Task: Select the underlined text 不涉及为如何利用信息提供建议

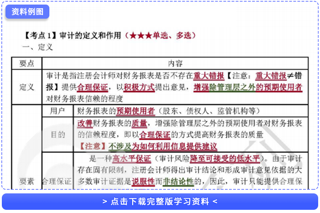Action: pos(163,146)
